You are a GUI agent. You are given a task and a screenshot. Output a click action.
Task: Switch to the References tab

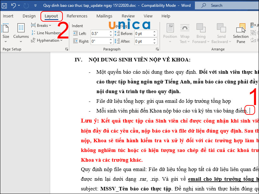tap(77, 16)
